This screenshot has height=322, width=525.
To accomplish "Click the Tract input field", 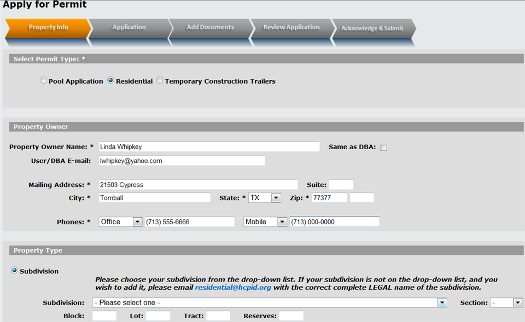I will pos(218,315).
